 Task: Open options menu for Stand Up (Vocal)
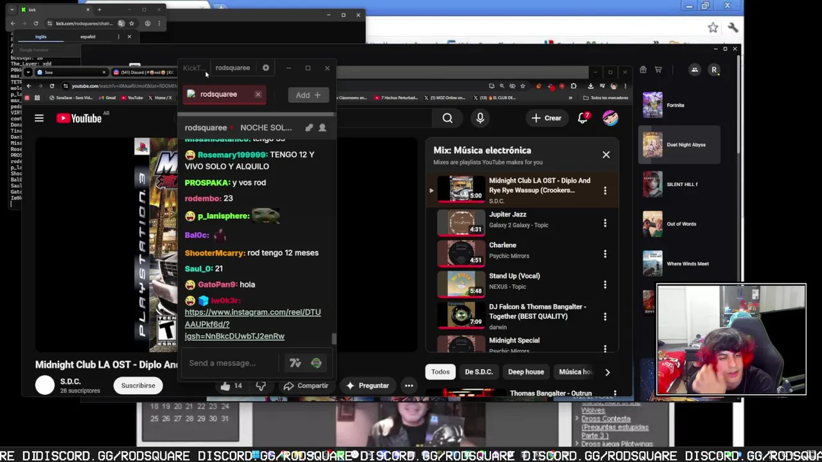[605, 285]
